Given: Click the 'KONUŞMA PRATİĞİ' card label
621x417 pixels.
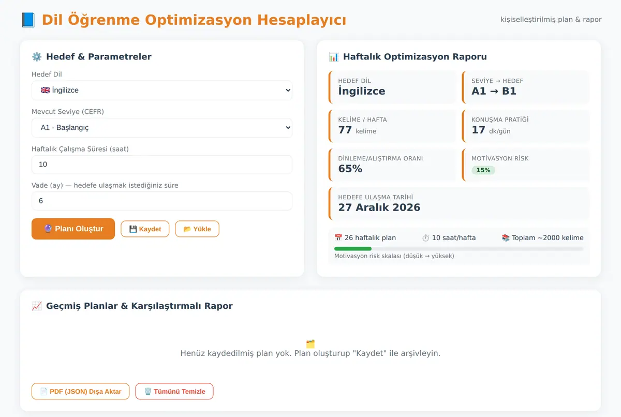Looking at the screenshot, I should [x=500, y=120].
